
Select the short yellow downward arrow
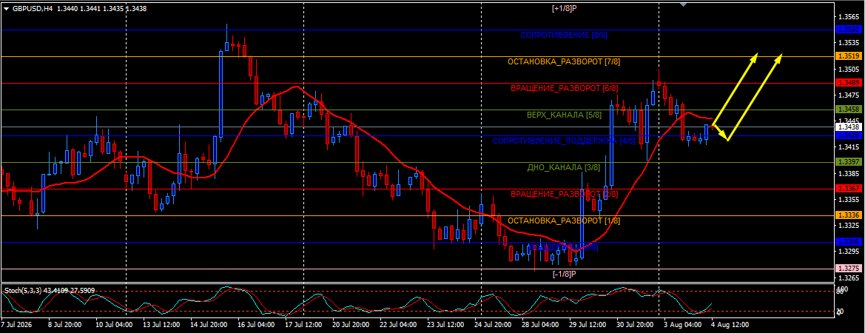(x=721, y=133)
